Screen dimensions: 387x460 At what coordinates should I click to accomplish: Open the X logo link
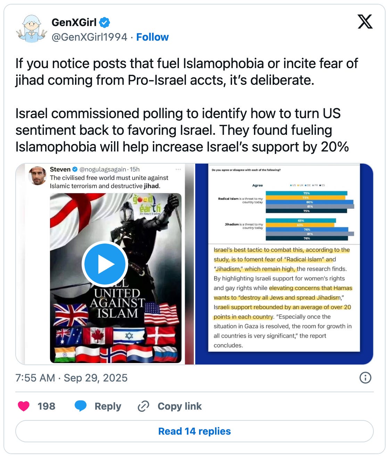click(x=365, y=22)
